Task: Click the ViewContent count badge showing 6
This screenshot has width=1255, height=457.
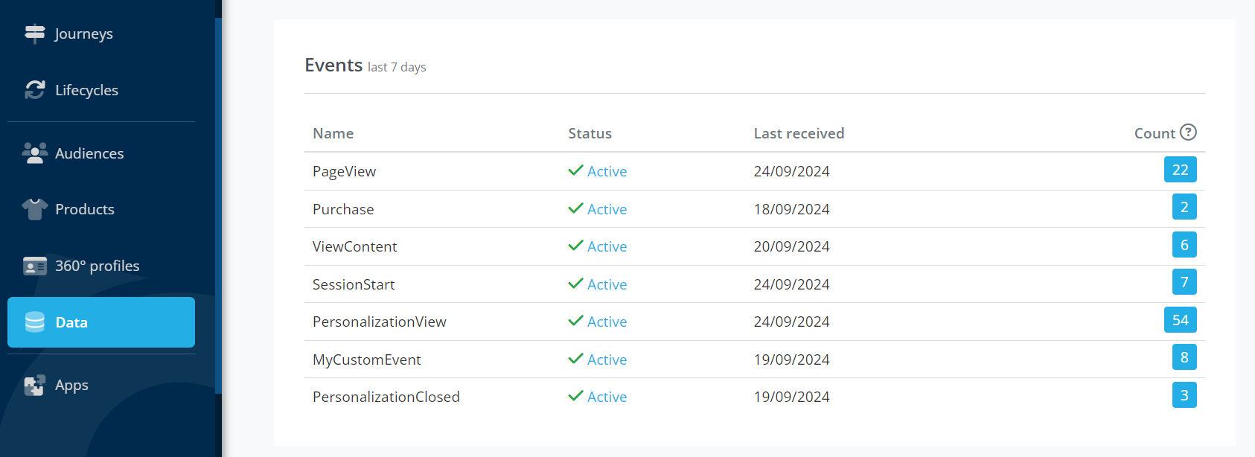Action: tap(1184, 245)
